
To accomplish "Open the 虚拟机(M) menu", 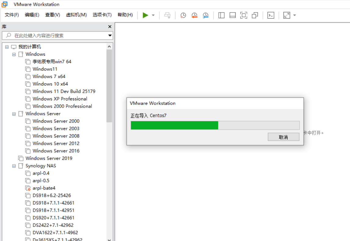I will pos(76,15).
